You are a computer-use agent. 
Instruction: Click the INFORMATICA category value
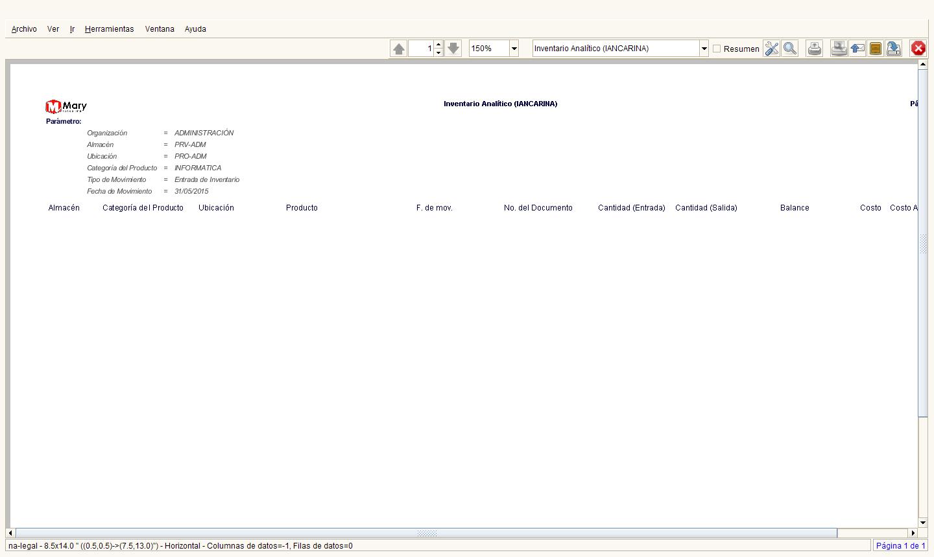pos(198,168)
